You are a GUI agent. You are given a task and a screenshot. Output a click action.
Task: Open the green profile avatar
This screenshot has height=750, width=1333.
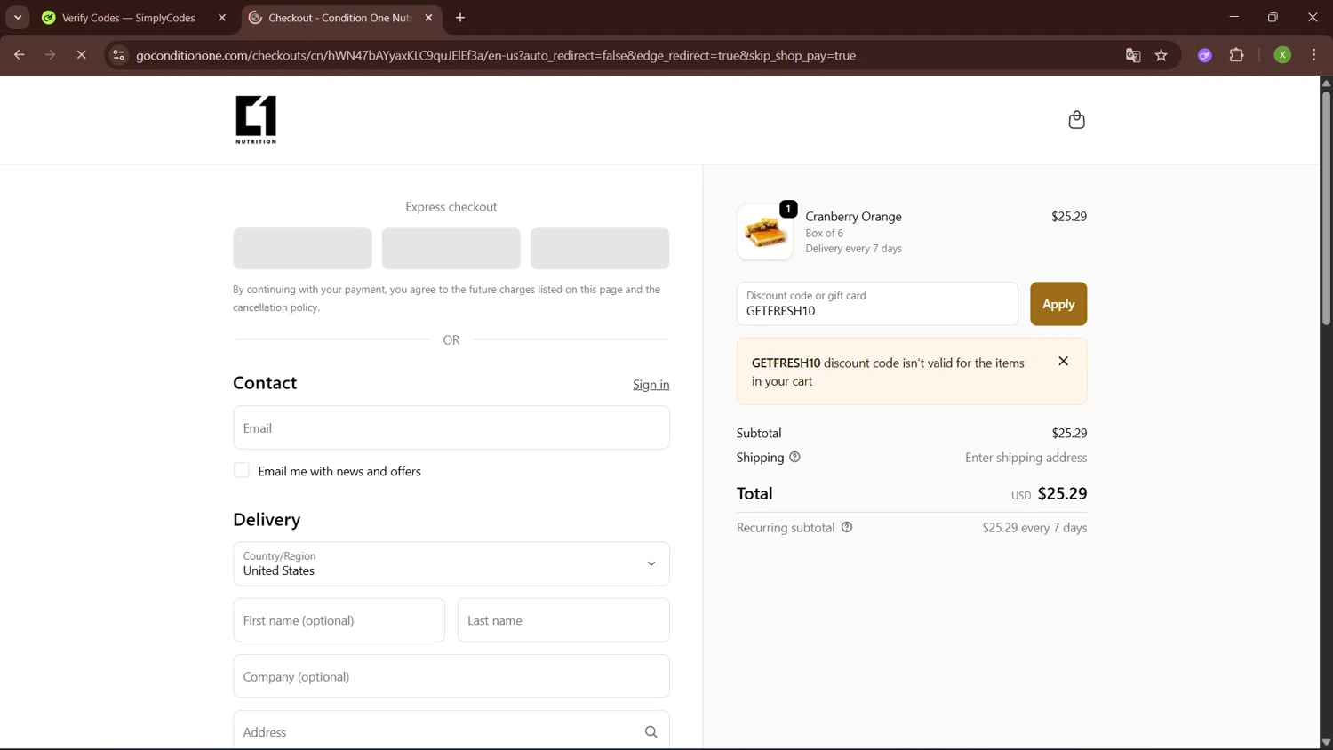[x=1282, y=55]
